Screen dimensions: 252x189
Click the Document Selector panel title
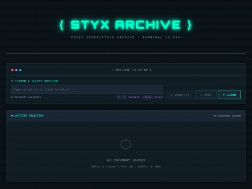click(132, 70)
